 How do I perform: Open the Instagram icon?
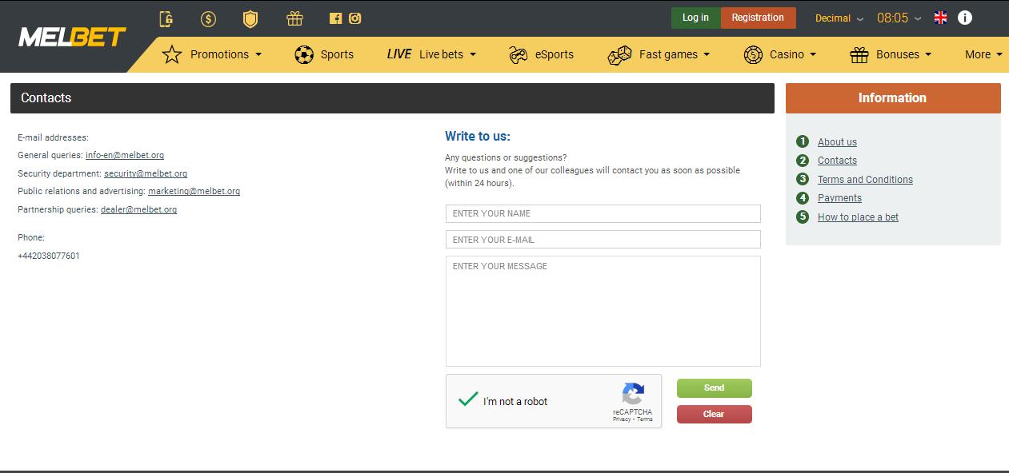355,18
